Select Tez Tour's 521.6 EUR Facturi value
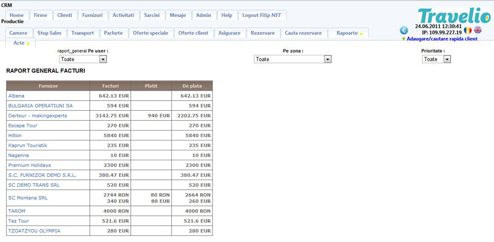Image resolution: width=494 pixels, height=242 pixels. [x=115, y=221]
